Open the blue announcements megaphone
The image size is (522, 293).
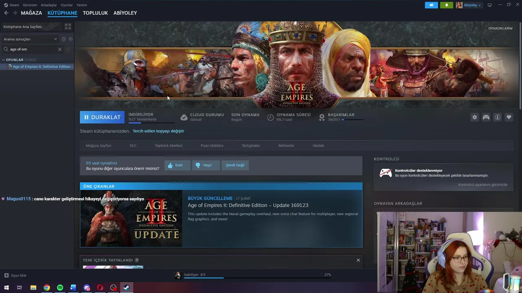pyautogui.click(x=431, y=5)
